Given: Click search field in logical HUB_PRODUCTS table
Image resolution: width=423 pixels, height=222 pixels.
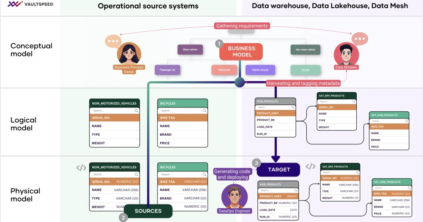Looking at the screenshot, I should pos(275,107).
